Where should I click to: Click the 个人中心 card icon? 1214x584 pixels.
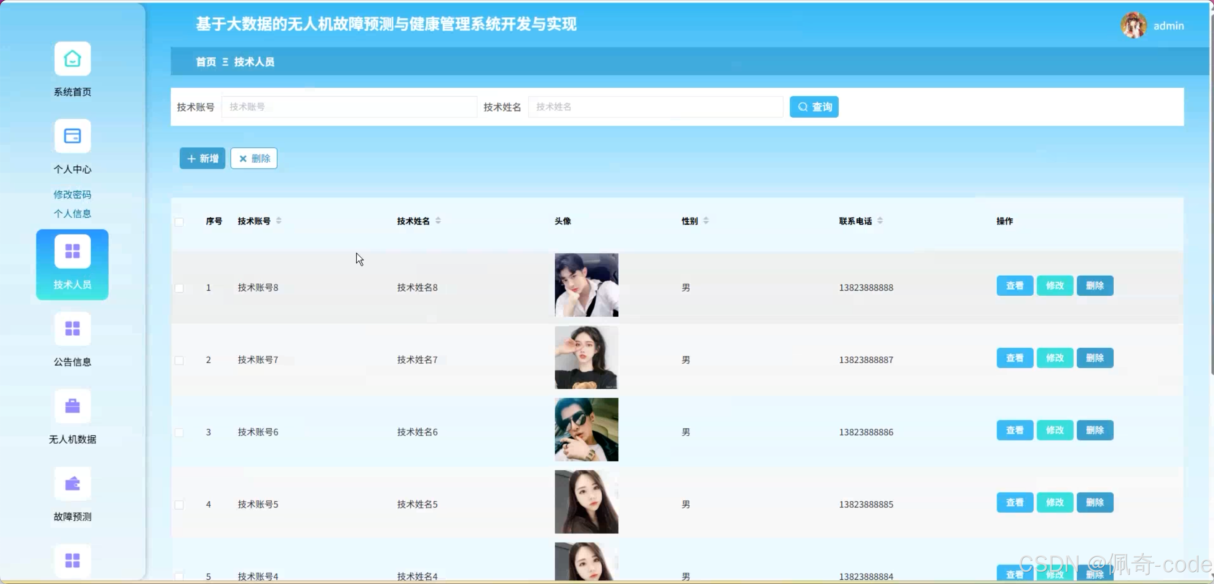[x=72, y=136]
